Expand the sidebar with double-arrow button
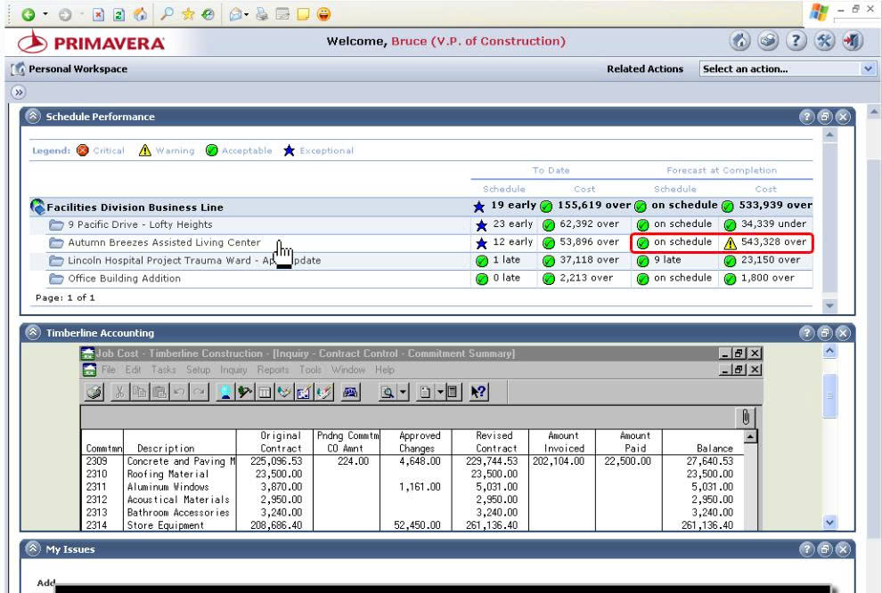Image resolution: width=882 pixels, height=593 pixels. (16, 92)
